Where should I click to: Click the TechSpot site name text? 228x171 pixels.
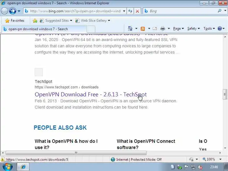point(44,82)
